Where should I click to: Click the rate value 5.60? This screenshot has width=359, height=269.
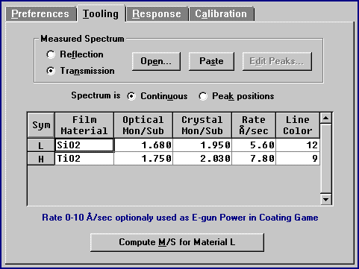point(254,145)
